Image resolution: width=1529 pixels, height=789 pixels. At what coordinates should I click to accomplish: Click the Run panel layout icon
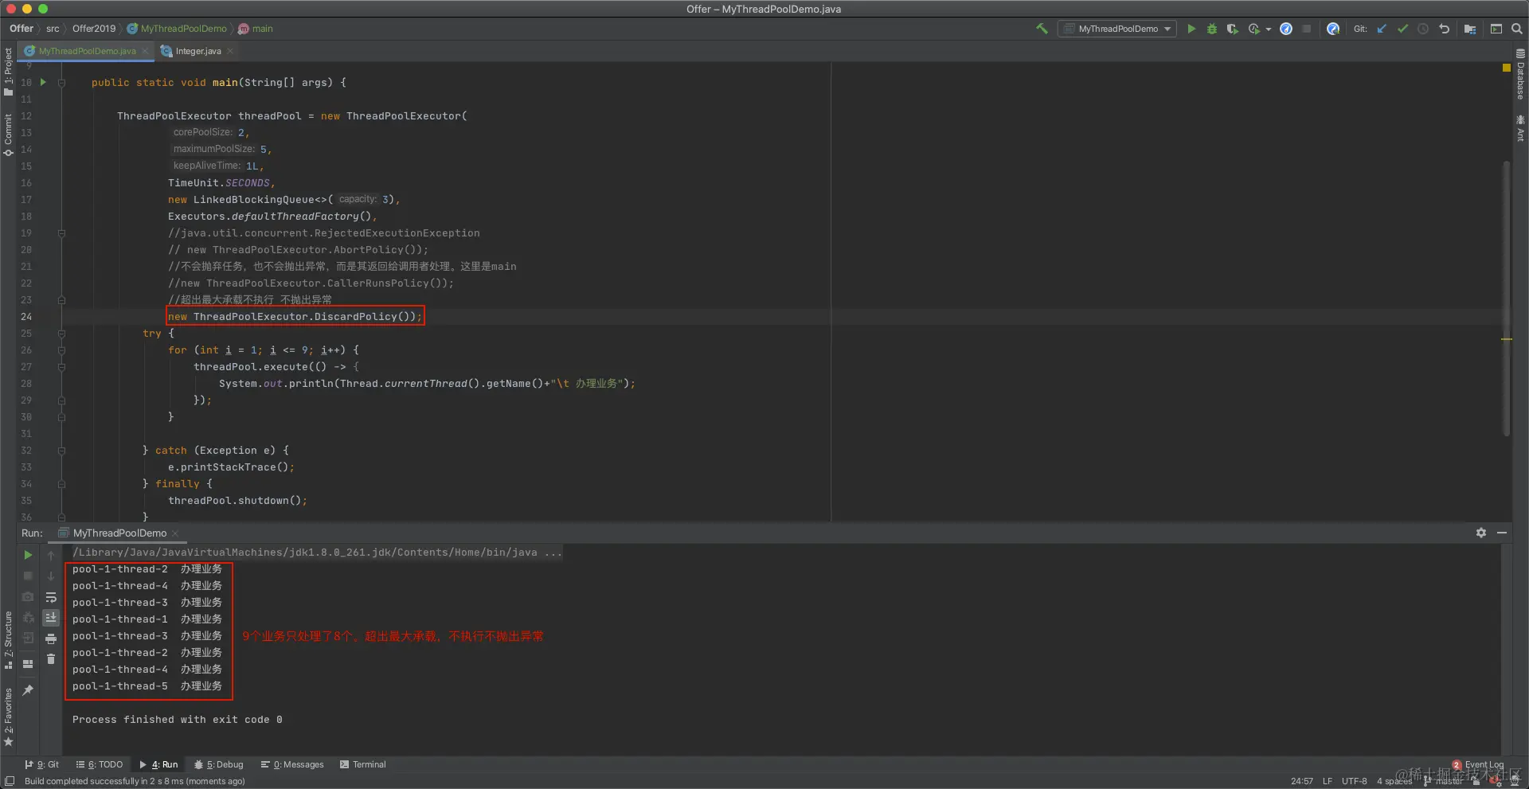point(28,663)
